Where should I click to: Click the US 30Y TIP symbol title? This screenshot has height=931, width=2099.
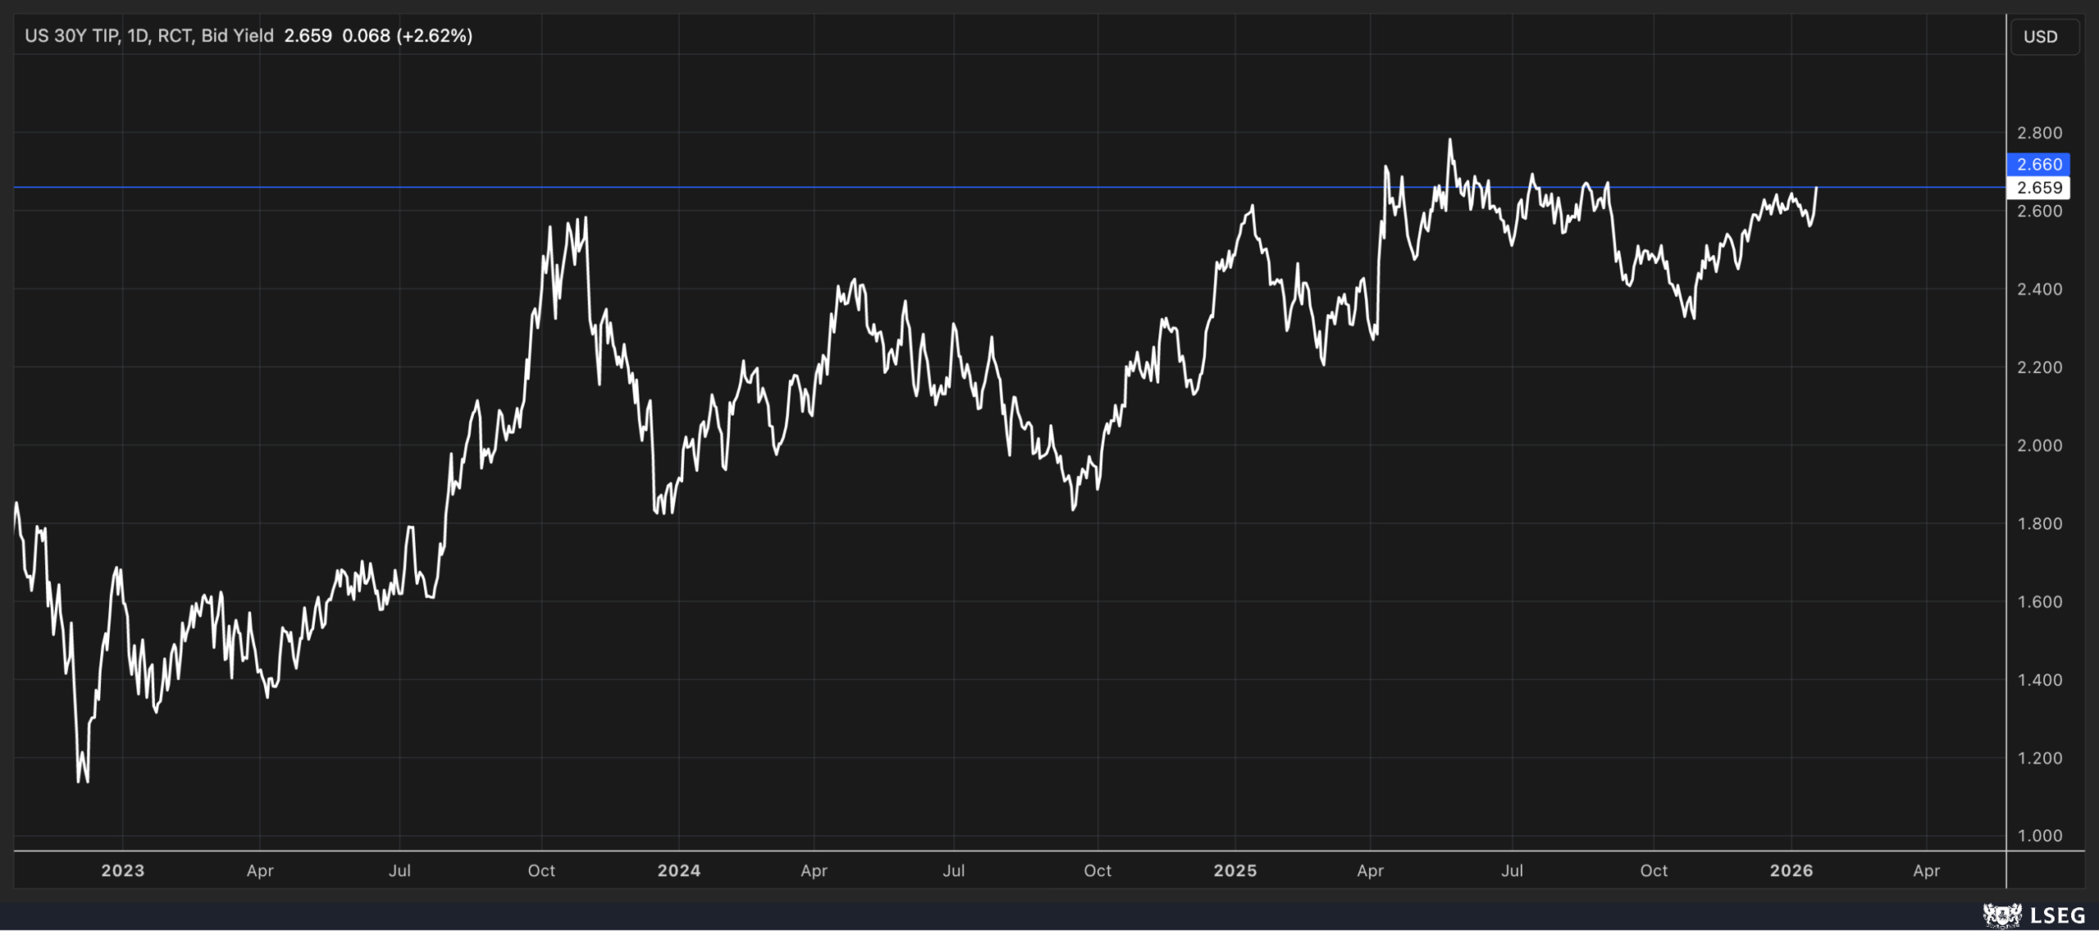coord(71,36)
